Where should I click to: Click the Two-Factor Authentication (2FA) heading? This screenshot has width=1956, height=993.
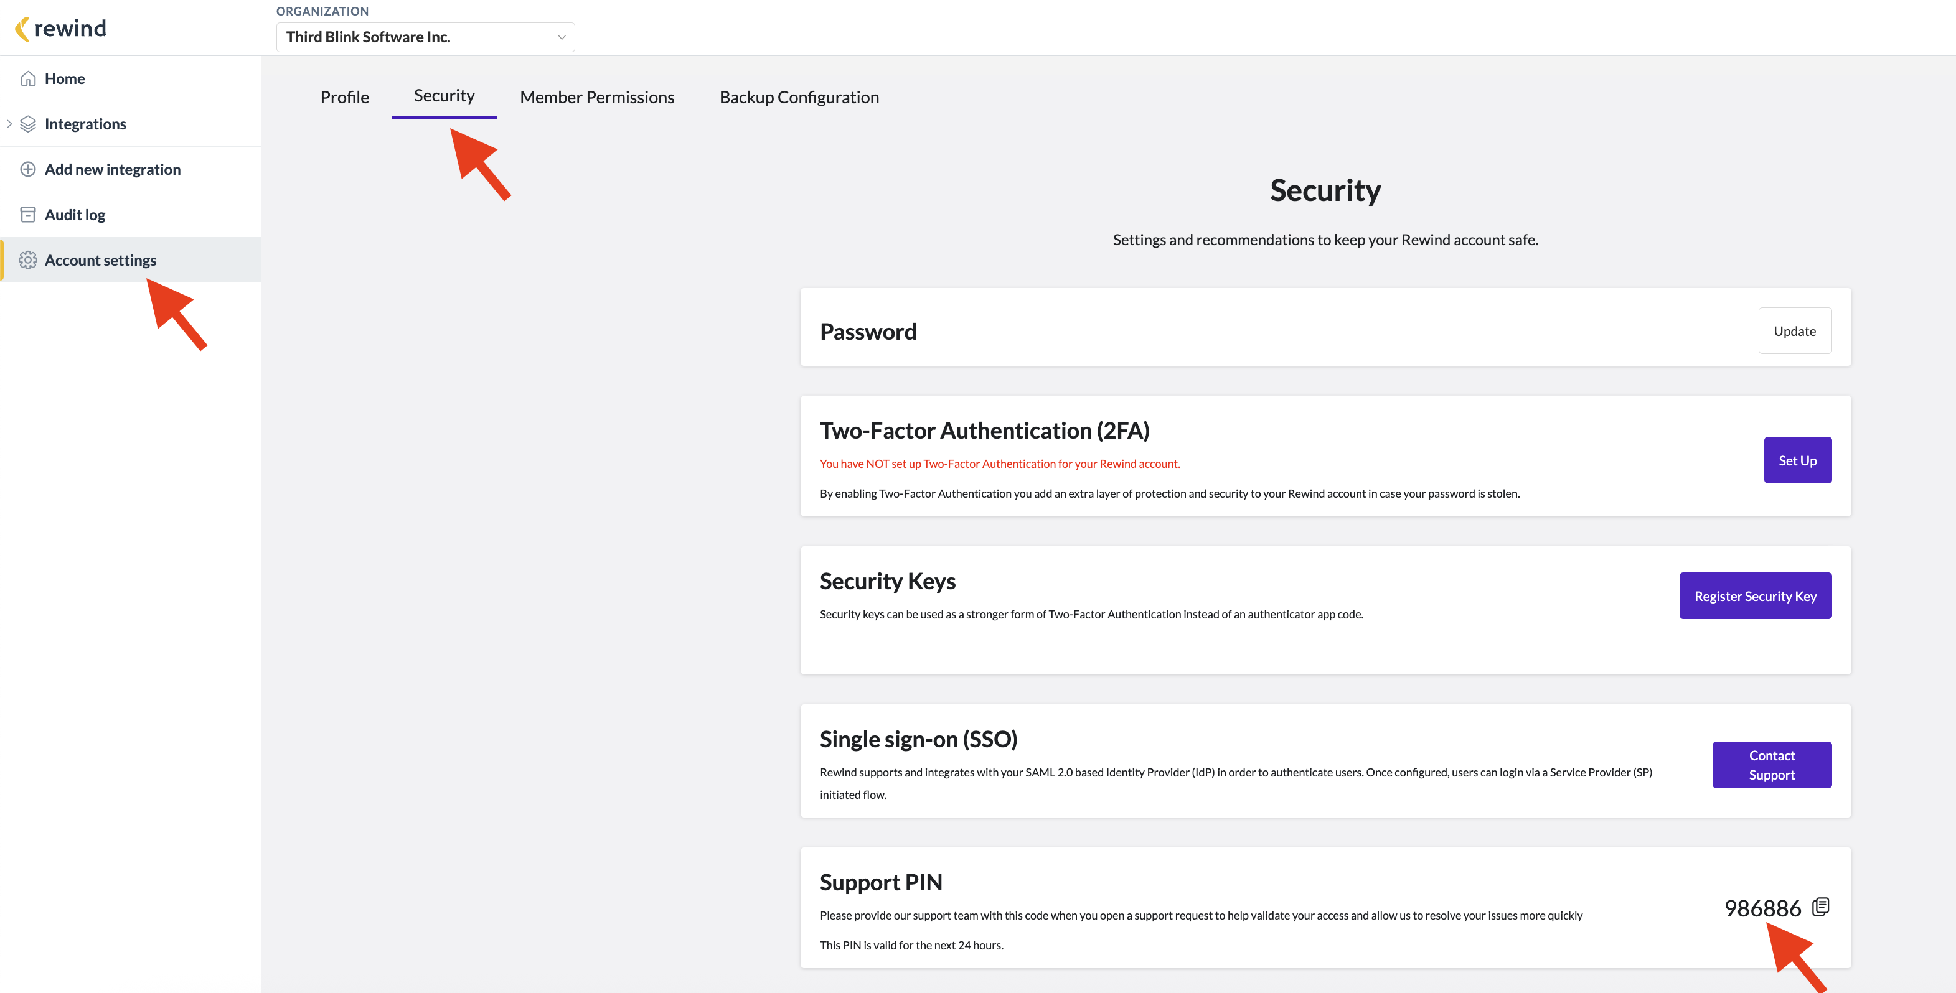click(984, 431)
